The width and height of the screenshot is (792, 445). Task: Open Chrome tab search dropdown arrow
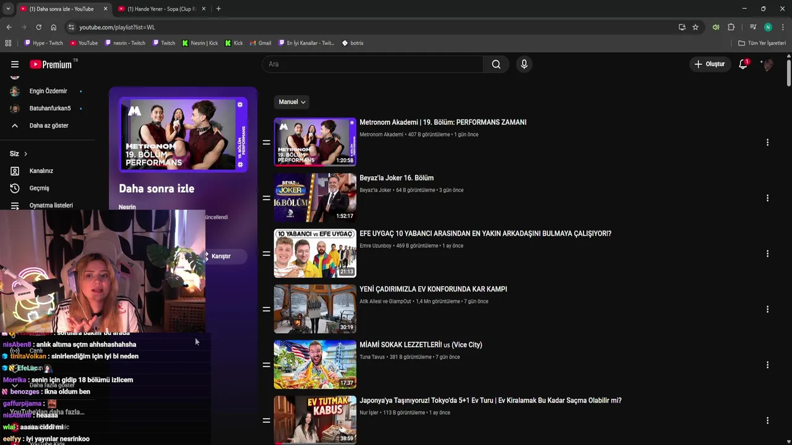click(8, 9)
